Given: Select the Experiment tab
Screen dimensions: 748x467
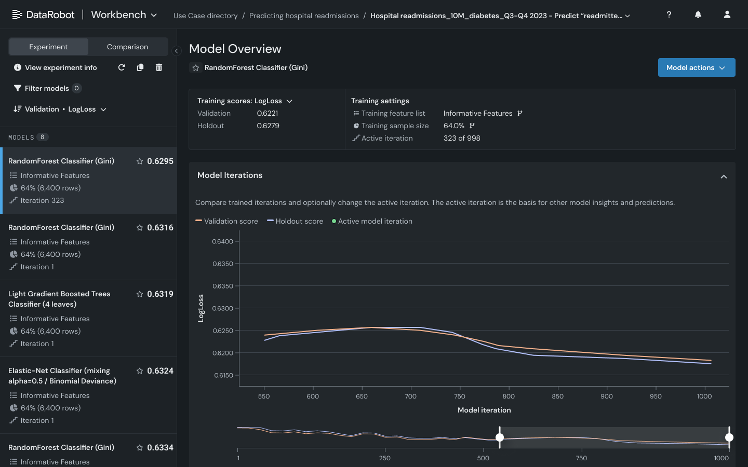Looking at the screenshot, I should click(x=48, y=47).
